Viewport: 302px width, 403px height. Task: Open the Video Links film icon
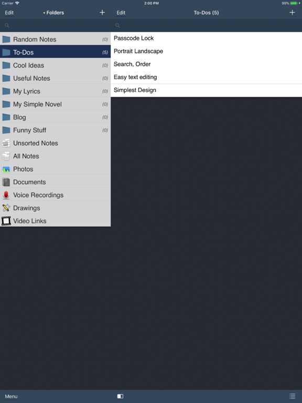(x=6, y=221)
